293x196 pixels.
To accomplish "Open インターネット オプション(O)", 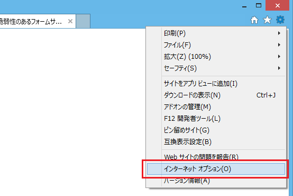I will 216,169.
